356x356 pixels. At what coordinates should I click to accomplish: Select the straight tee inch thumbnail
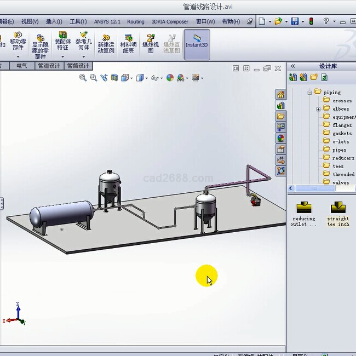click(338, 214)
